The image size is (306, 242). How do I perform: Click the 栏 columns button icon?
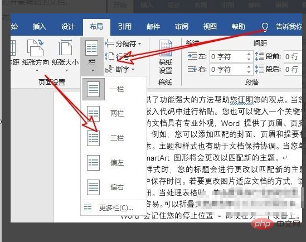click(x=92, y=48)
